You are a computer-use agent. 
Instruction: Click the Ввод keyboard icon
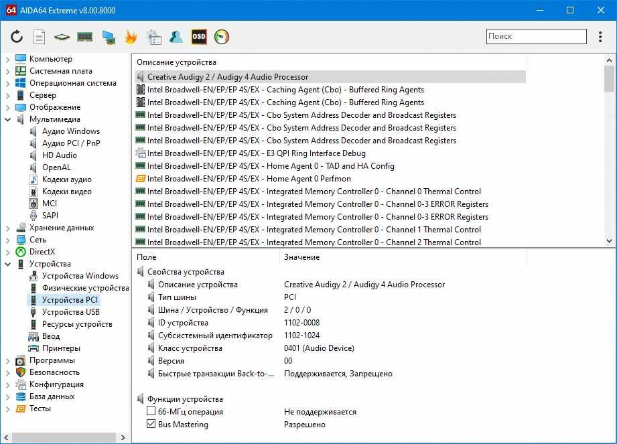pyautogui.click(x=33, y=337)
